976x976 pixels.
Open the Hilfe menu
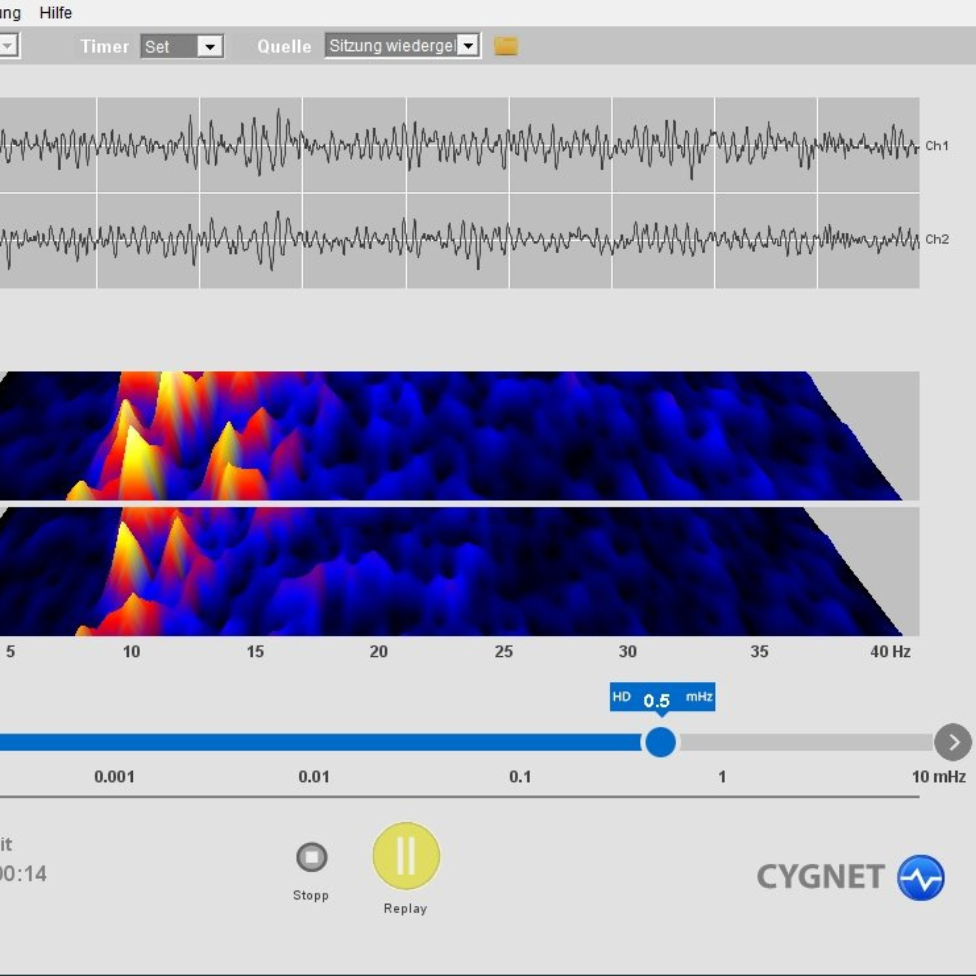56,13
